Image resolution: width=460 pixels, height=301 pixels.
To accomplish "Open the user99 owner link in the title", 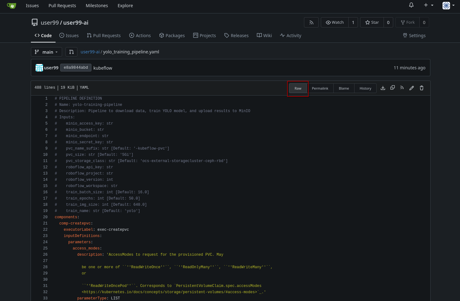I will (50, 22).
